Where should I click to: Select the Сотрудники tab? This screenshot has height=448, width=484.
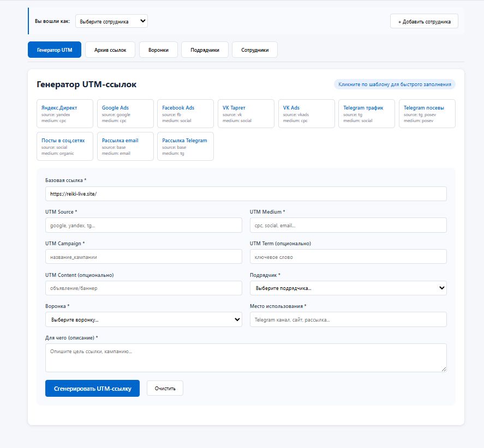pos(255,50)
